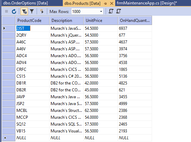
Task: Select the 2JST product code cell
Action: tap(32, 28)
